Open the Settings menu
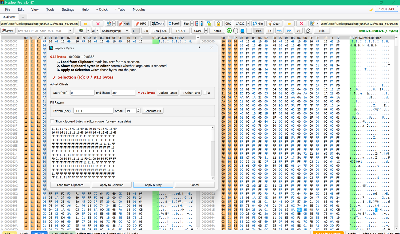 point(68,9)
